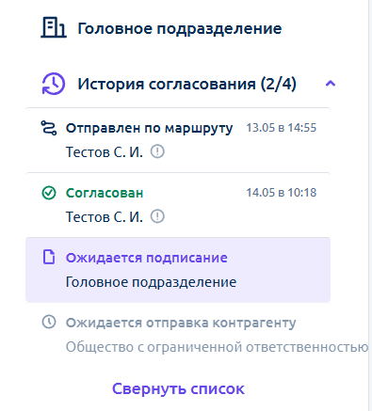
Task: Click the gray clock icon beside Ожидается отправка
Action: click(x=49, y=323)
